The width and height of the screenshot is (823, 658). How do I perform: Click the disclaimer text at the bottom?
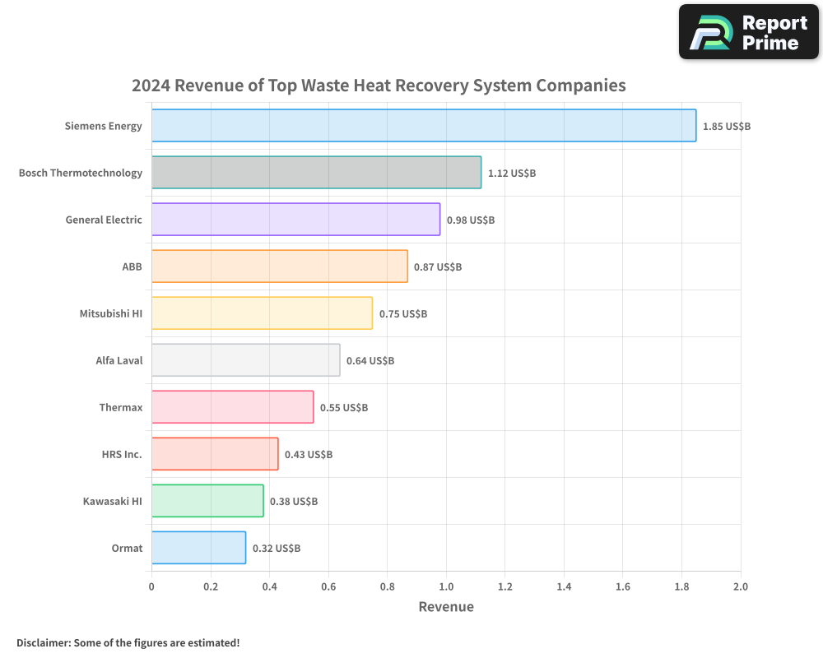point(129,642)
